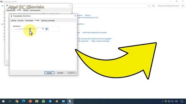Switch to the General tab
The width and height of the screenshot is (186, 104).
(x=14, y=21)
